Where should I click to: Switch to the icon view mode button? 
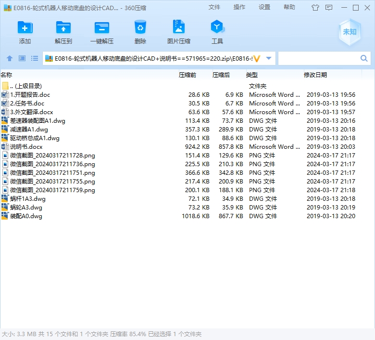pos(22,58)
